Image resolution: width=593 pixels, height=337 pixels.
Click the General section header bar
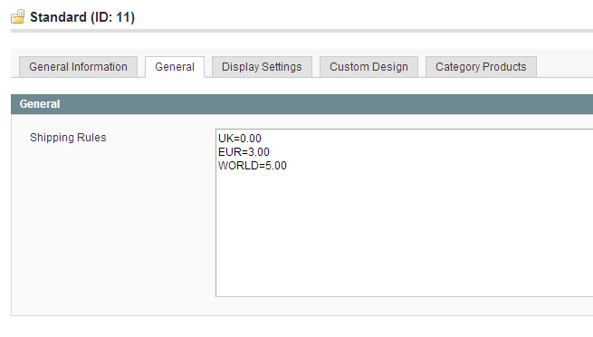click(x=301, y=104)
